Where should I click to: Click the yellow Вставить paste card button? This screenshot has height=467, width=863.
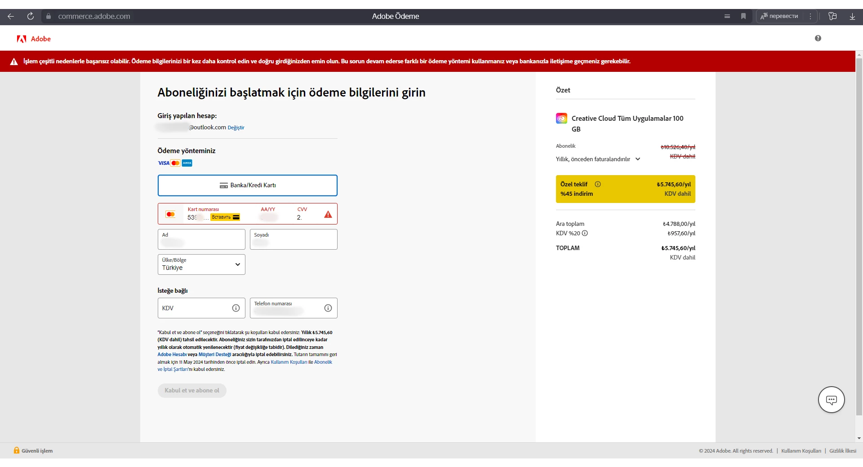[226, 217]
